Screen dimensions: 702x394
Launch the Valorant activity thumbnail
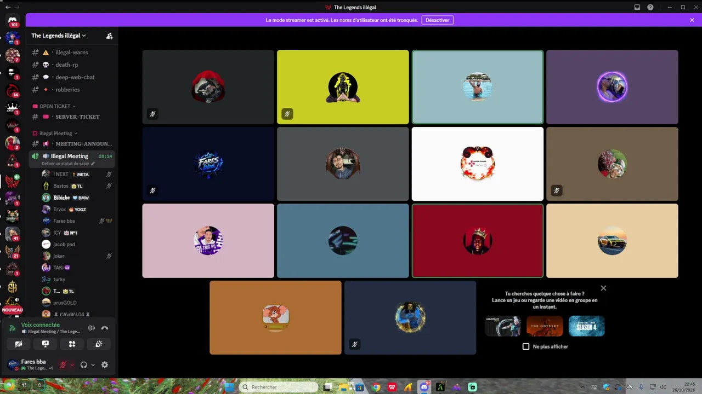click(503, 326)
